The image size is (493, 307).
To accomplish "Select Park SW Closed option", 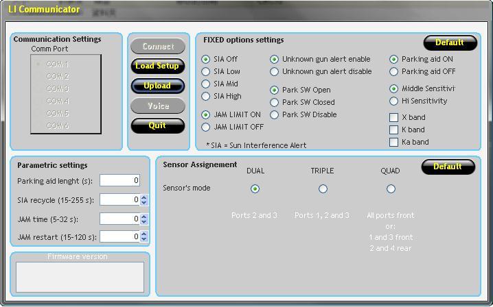I will 275,103.
